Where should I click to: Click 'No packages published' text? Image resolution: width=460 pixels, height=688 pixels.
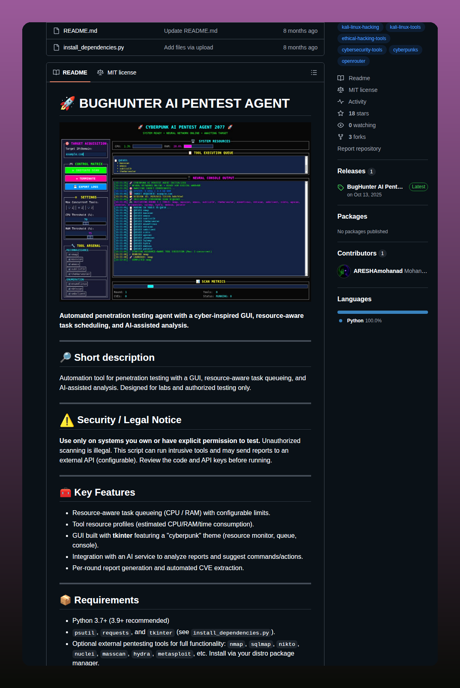pyautogui.click(x=362, y=232)
